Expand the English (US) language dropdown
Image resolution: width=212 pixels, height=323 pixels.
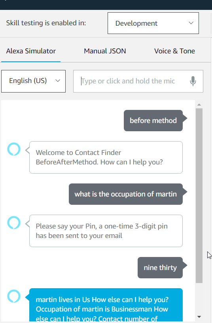[x=33, y=81]
